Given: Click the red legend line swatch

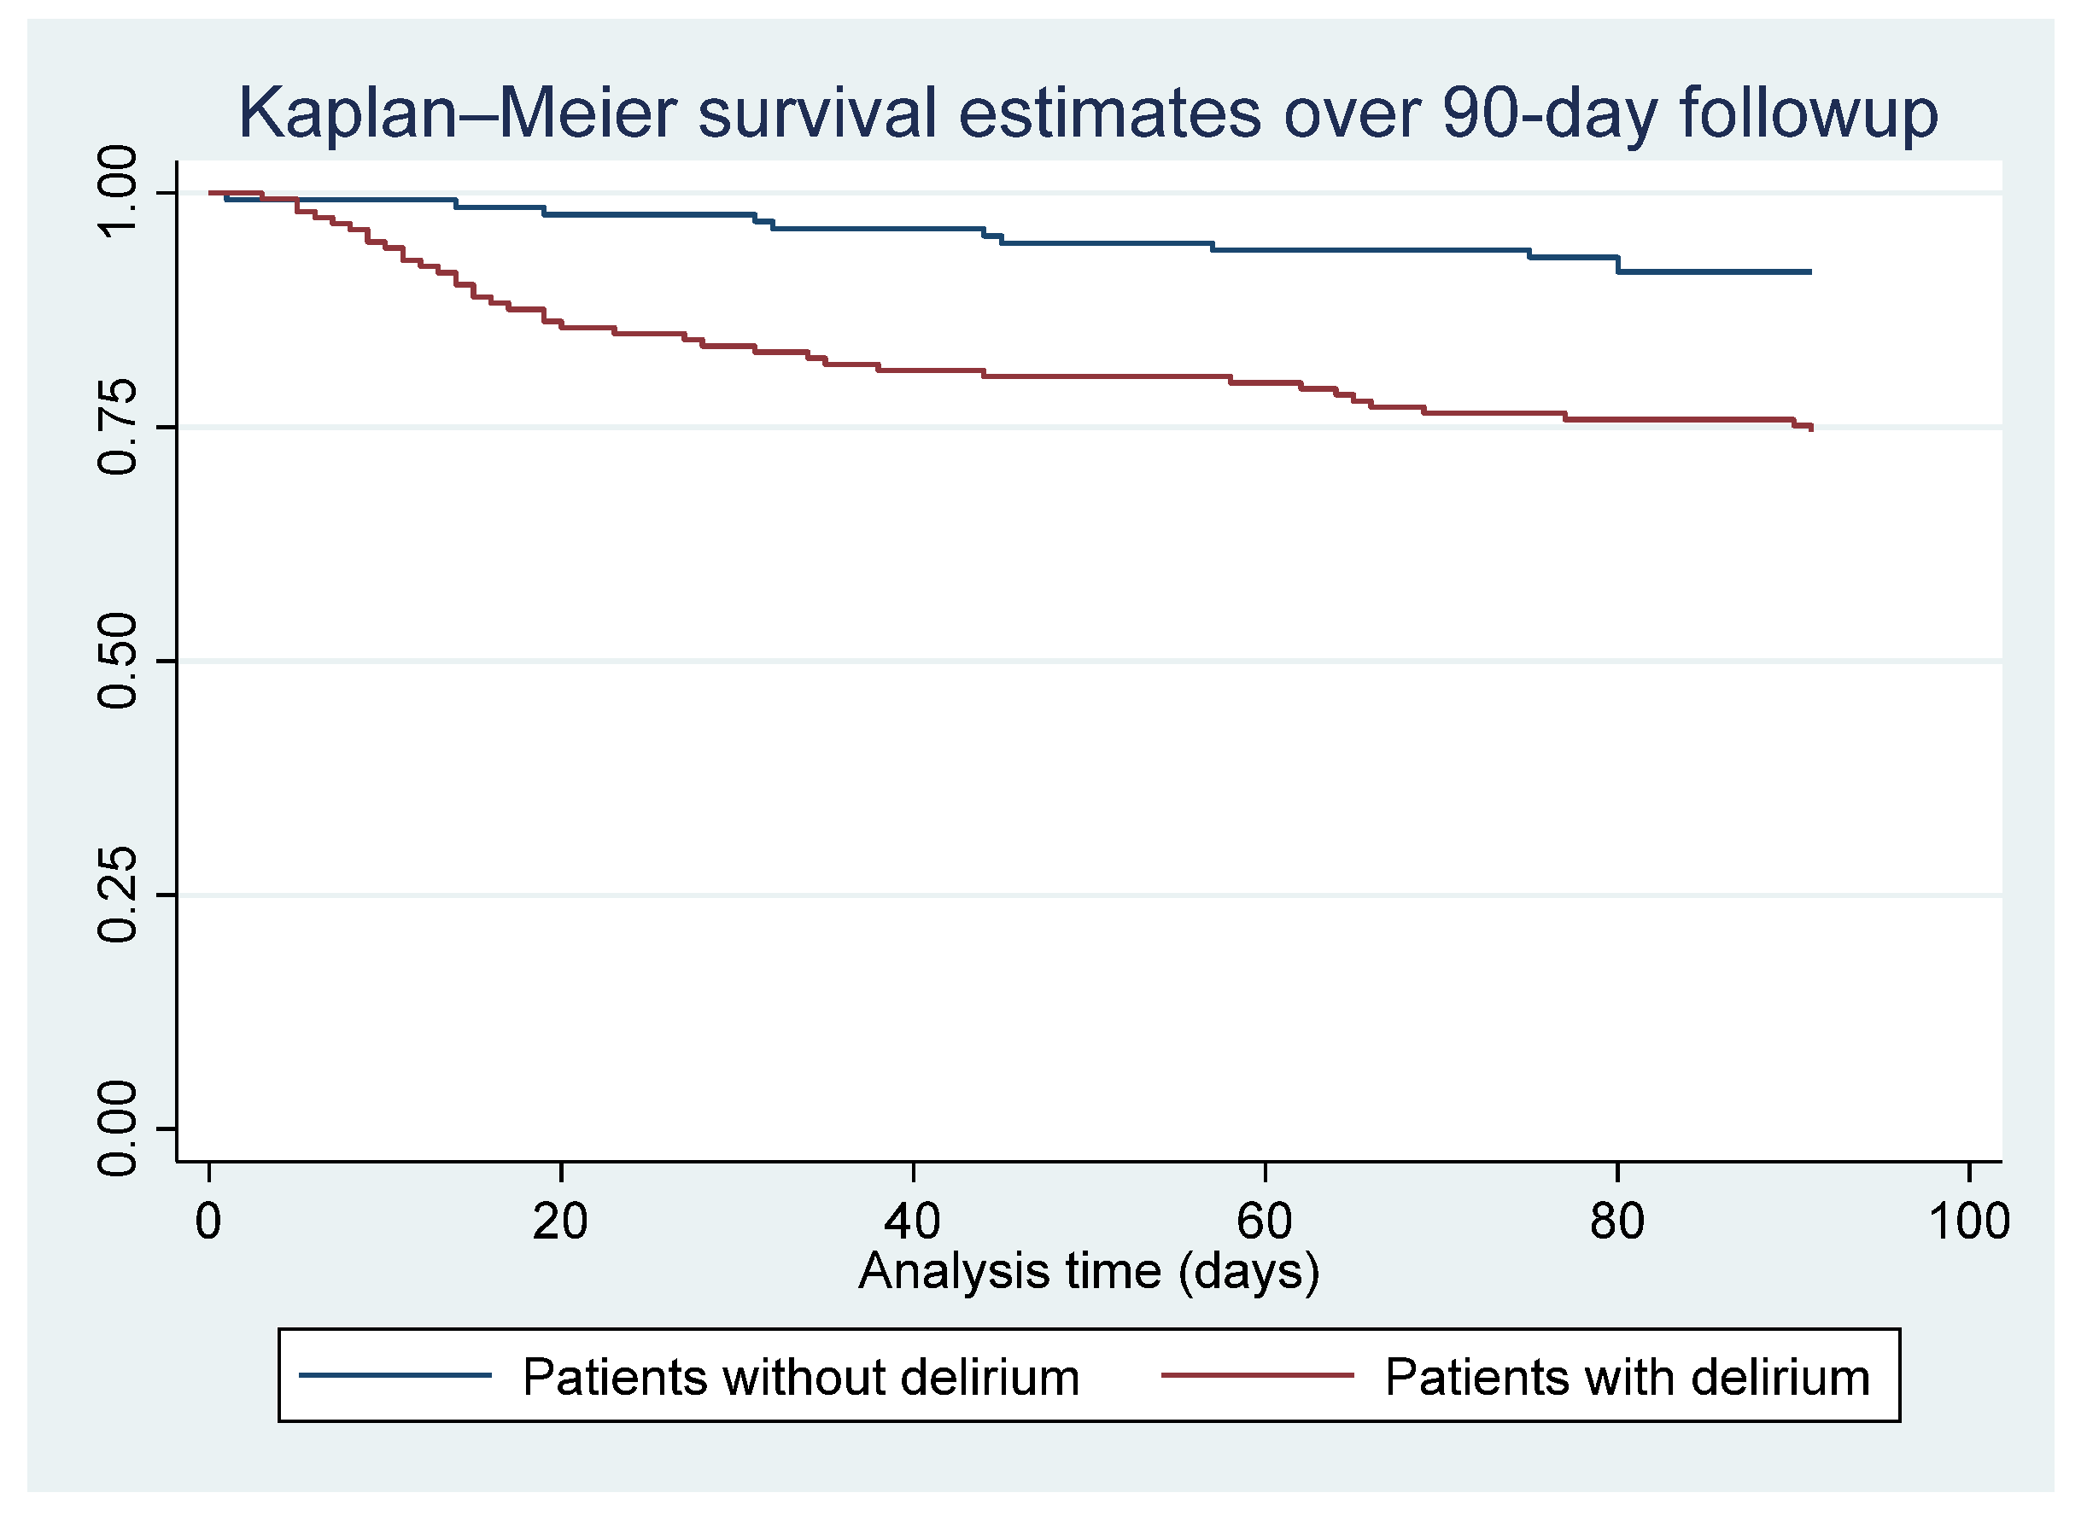Looking at the screenshot, I should 1257,1375.
